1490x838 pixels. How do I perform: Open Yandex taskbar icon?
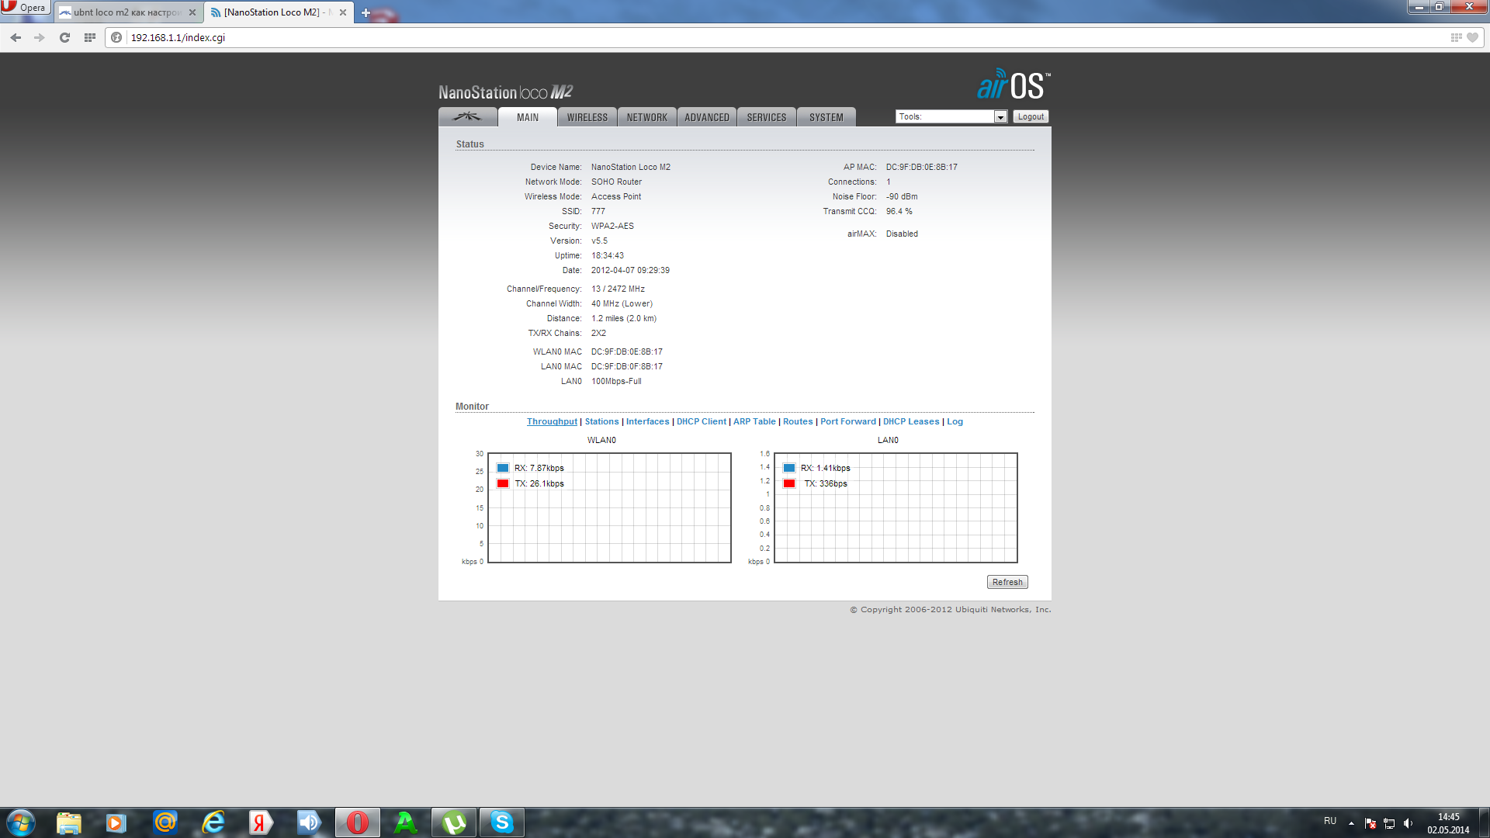tap(261, 822)
